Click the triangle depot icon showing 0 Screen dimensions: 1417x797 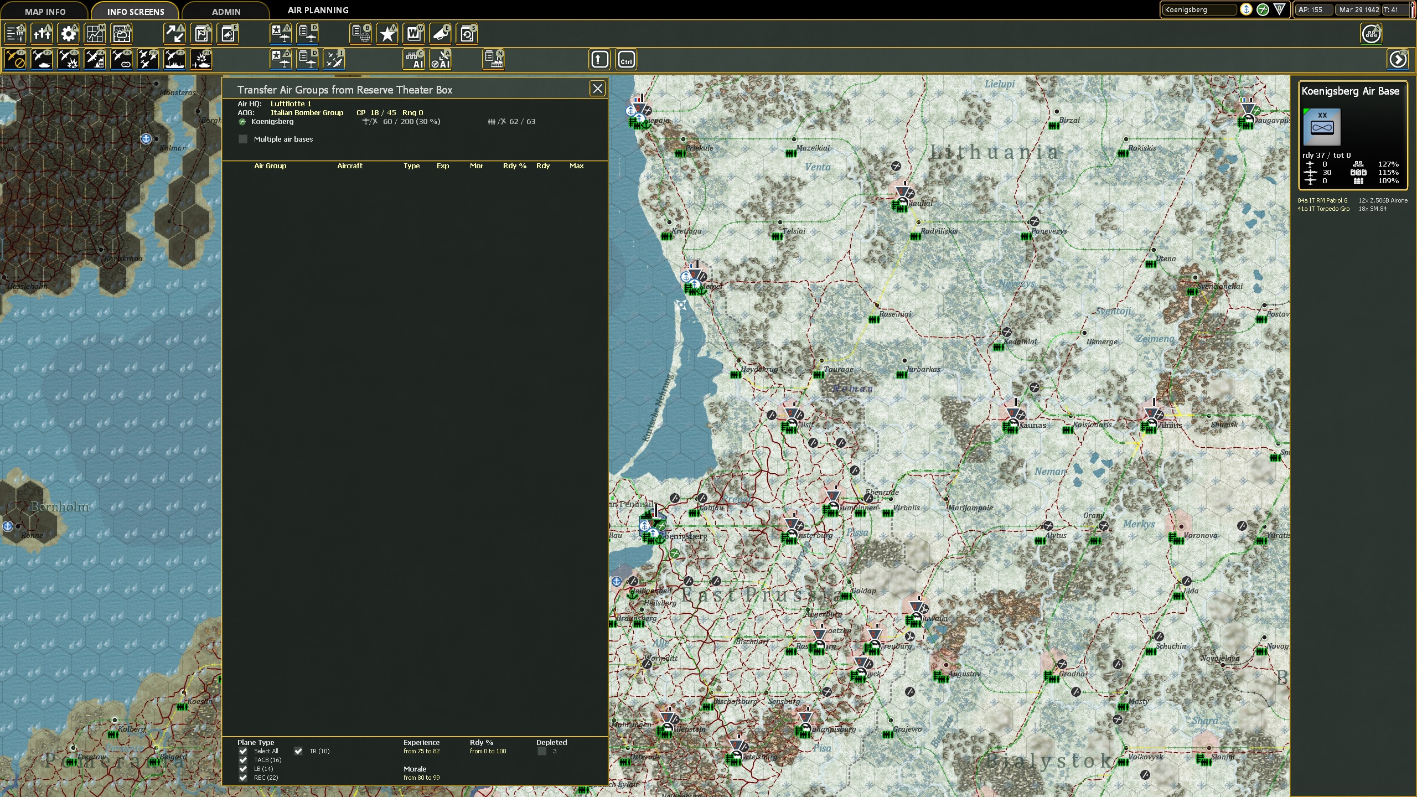click(1279, 9)
